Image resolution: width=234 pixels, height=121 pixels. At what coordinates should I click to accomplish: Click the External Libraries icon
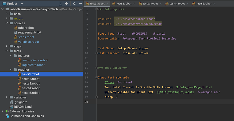[7, 111]
